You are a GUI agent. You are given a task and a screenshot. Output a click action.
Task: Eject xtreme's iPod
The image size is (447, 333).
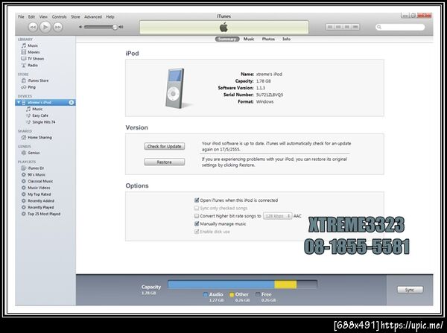pyautogui.click(x=72, y=102)
